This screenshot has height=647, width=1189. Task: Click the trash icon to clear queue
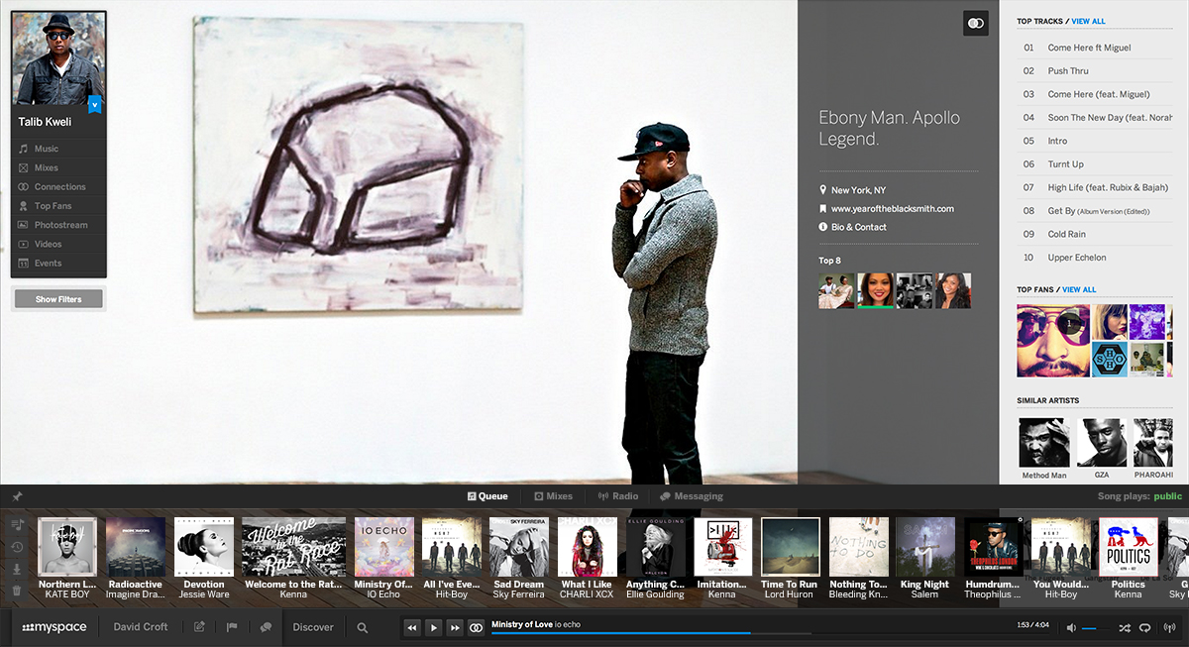point(17,591)
